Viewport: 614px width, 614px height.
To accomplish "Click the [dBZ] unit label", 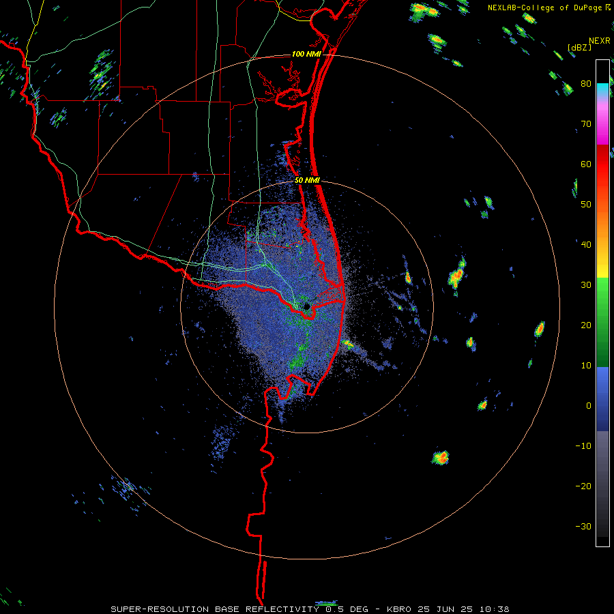I will (579, 47).
